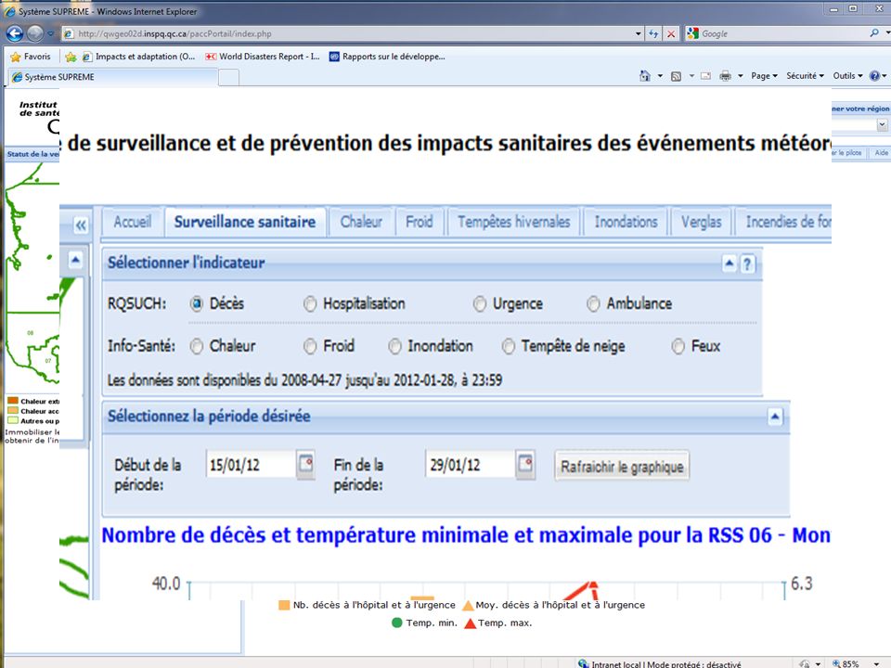Click the Refresh icon beside the address bar

pyautogui.click(x=653, y=34)
